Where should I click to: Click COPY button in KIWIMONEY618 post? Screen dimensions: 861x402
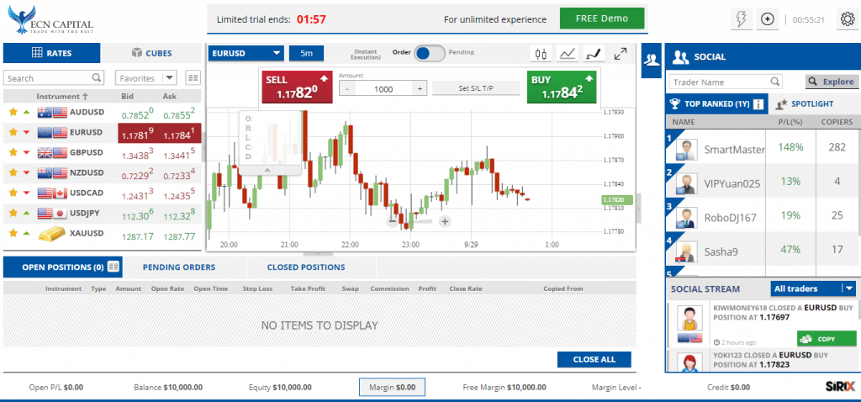(827, 339)
